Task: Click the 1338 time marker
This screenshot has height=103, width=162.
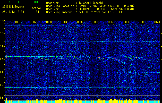Action: pyautogui.click(x=126, y=22)
